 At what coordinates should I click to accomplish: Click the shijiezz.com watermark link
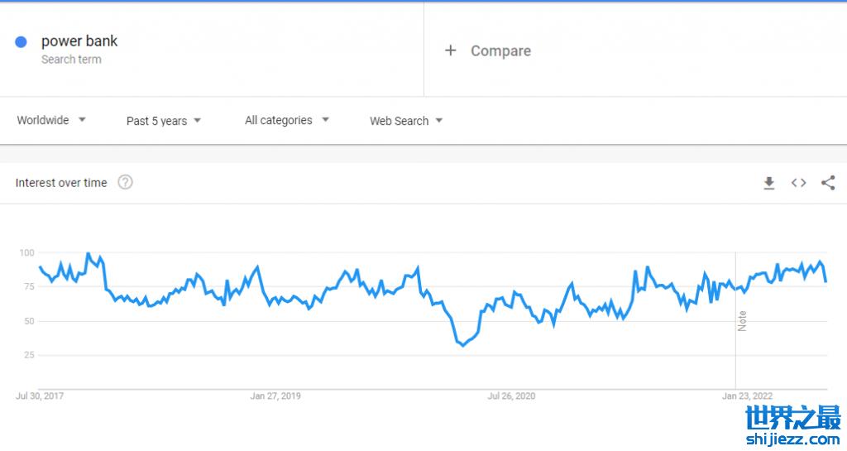[x=792, y=439]
